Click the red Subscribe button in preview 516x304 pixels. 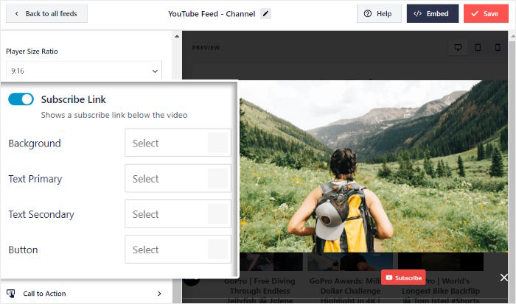point(403,278)
